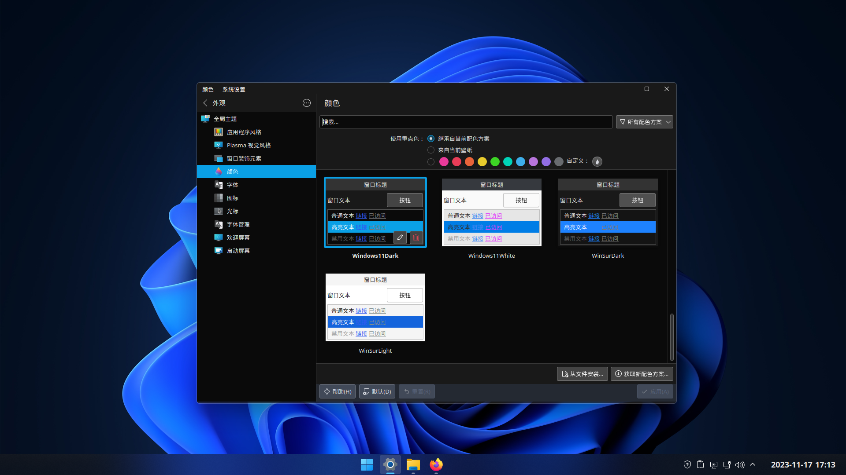846x475 pixels.
Task: Click the 窗口装饰元素 icon
Action: pyautogui.click(x=218, y=158)
